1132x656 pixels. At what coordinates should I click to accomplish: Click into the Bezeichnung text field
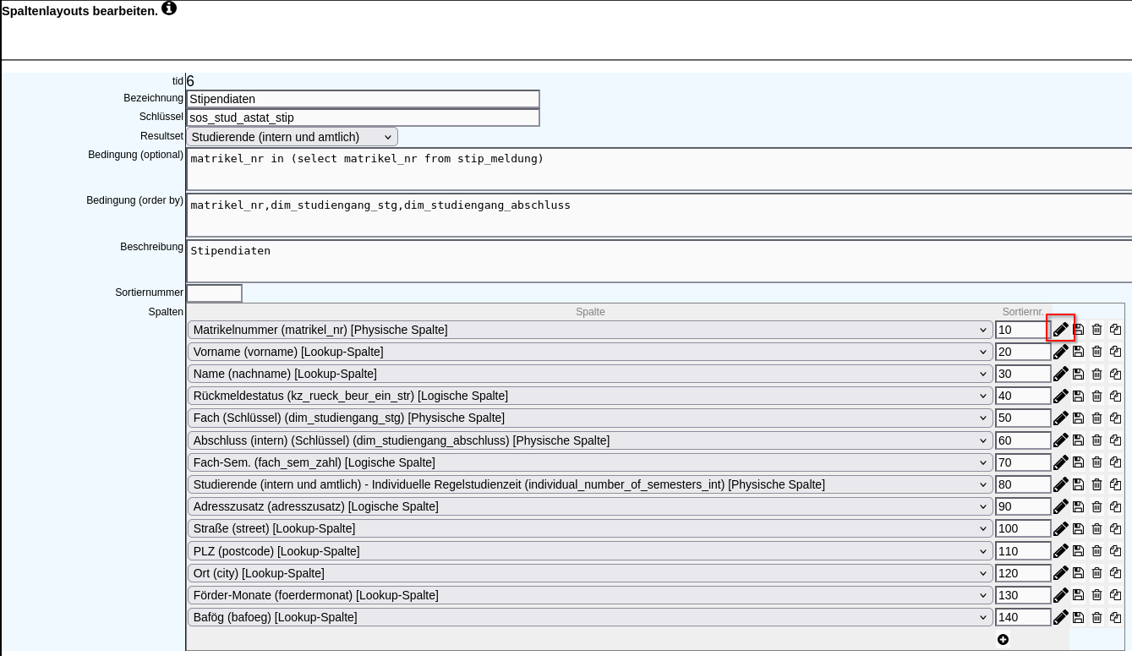coord(363,99)
